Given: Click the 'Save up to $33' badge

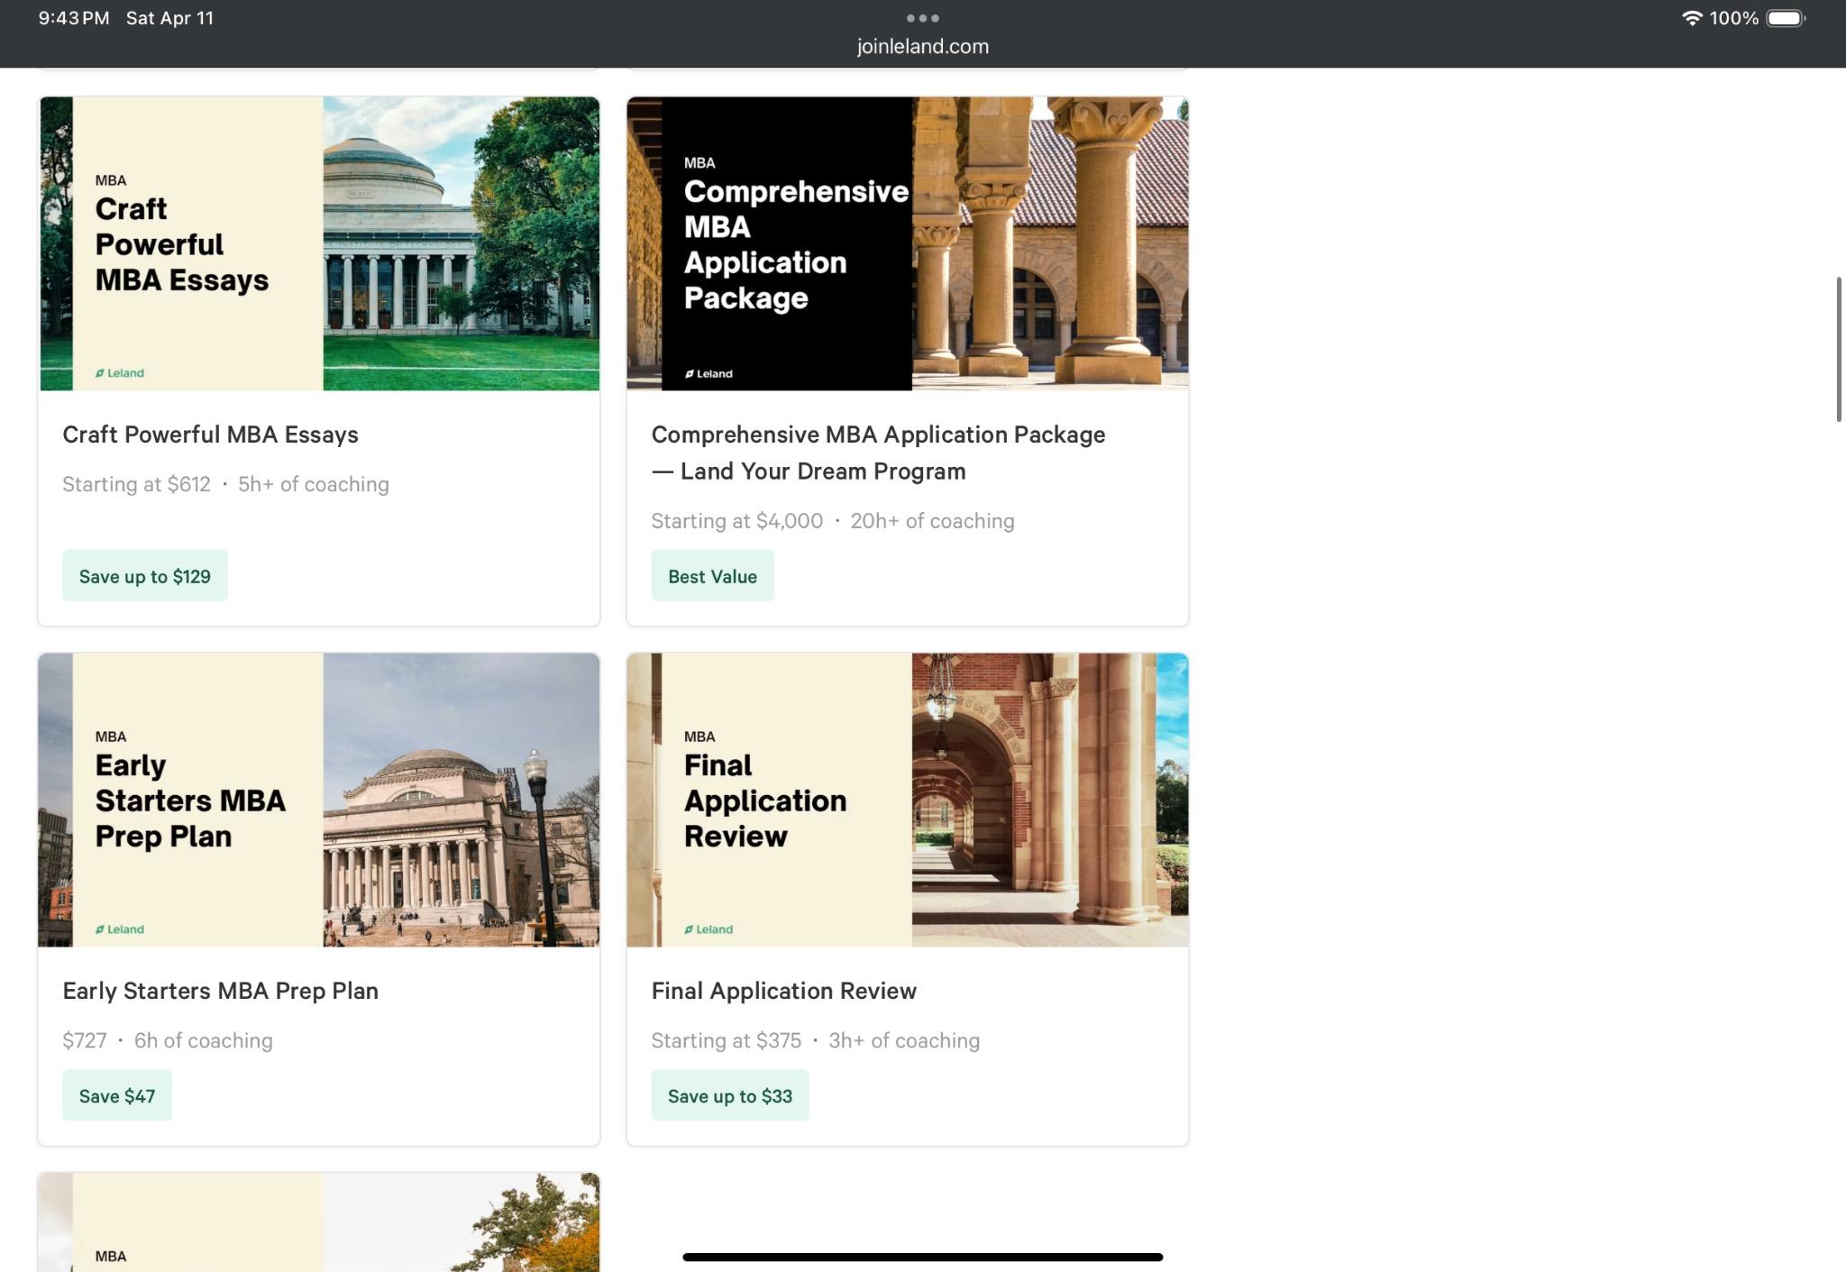Looking at the screenshot, I should pos(730,1096).
